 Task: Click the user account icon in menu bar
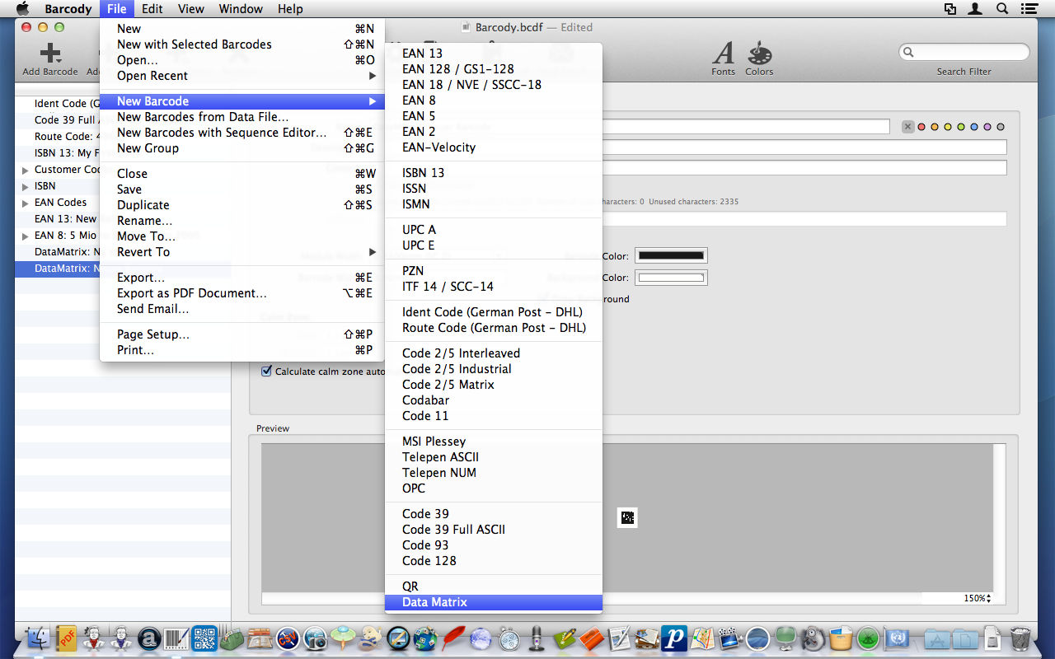(976, 9)
